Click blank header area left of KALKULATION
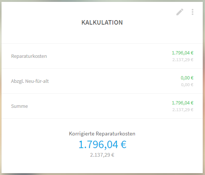 [x=39, y=22]
